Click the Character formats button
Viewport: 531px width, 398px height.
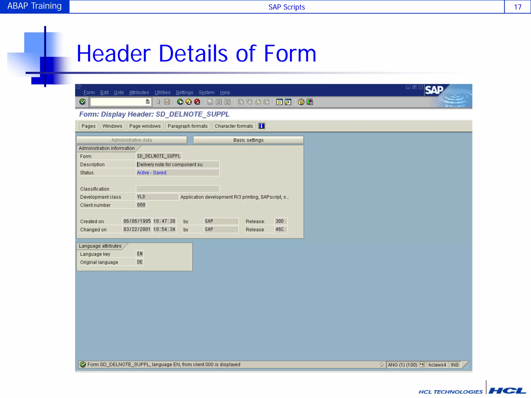[234, 126]
